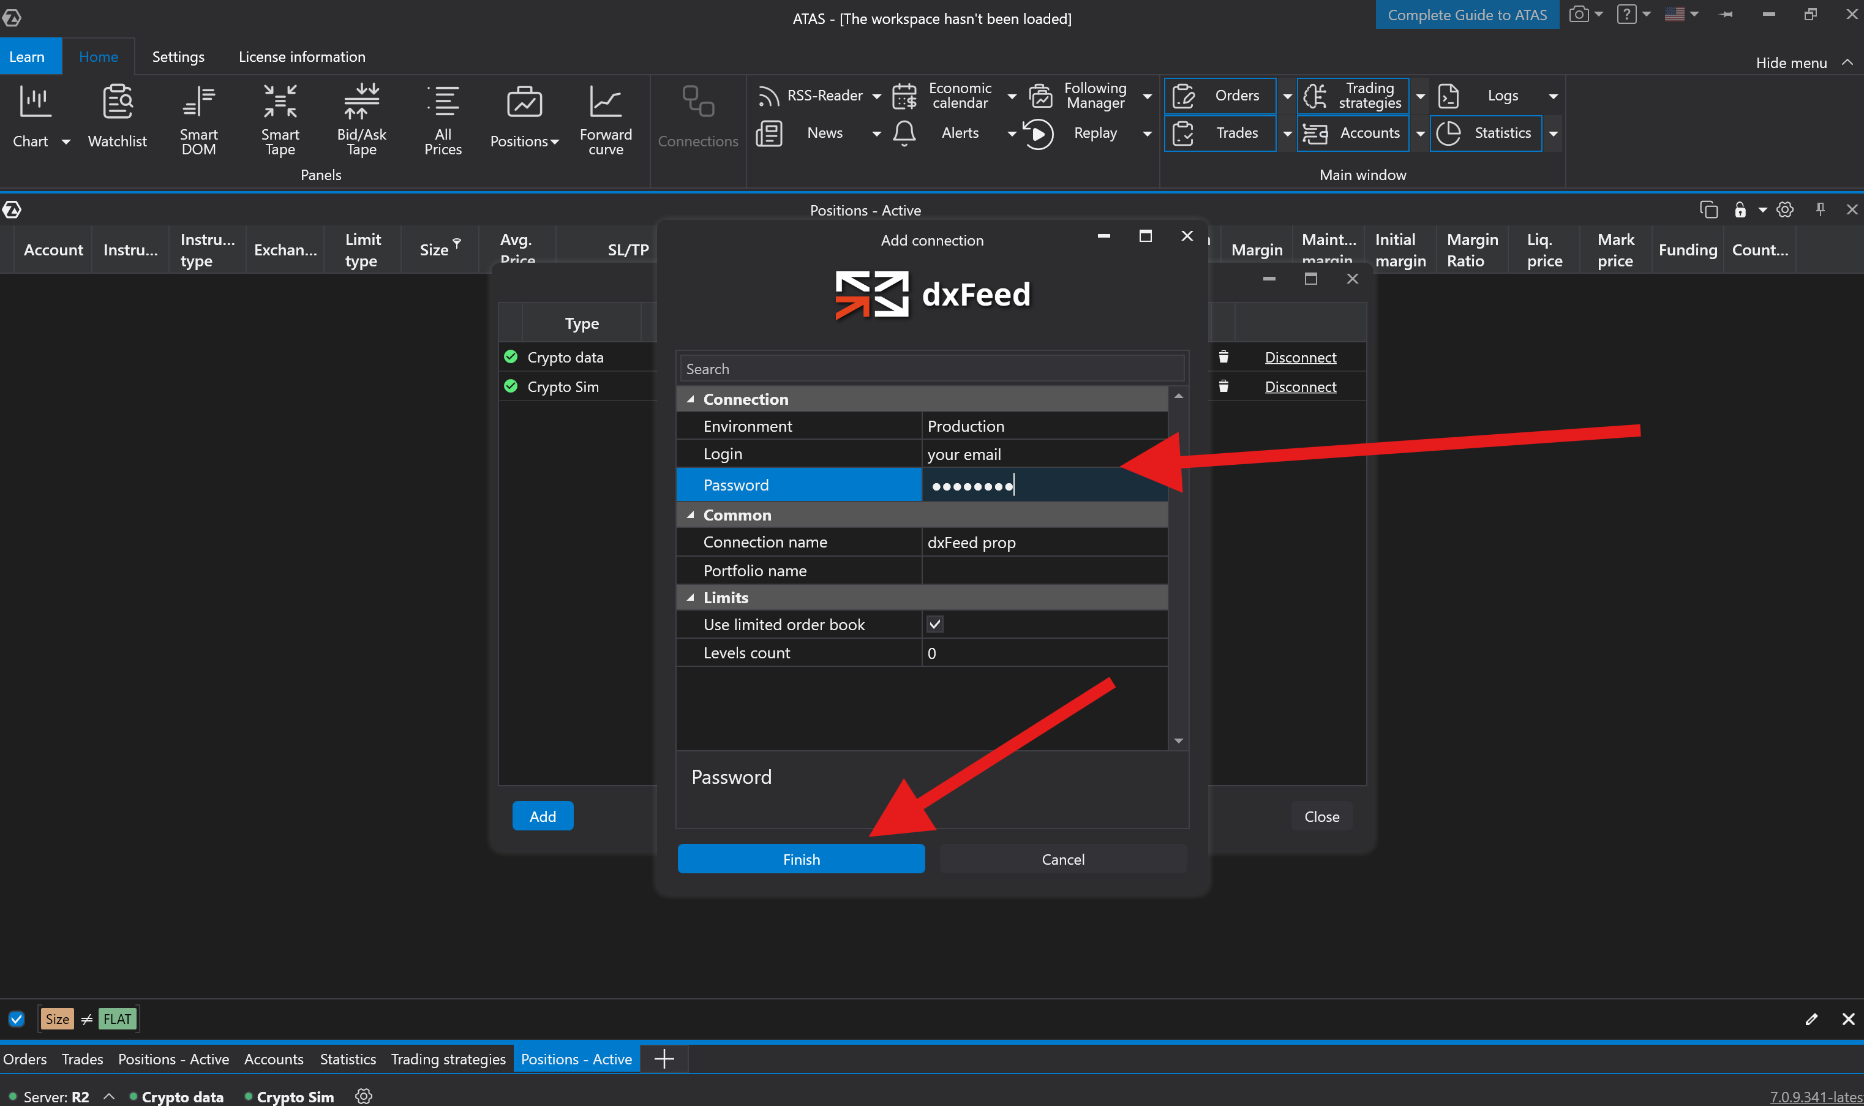Disable the Size filter checkbox
The image size is (1864, 1106).
click(17, 1019)
